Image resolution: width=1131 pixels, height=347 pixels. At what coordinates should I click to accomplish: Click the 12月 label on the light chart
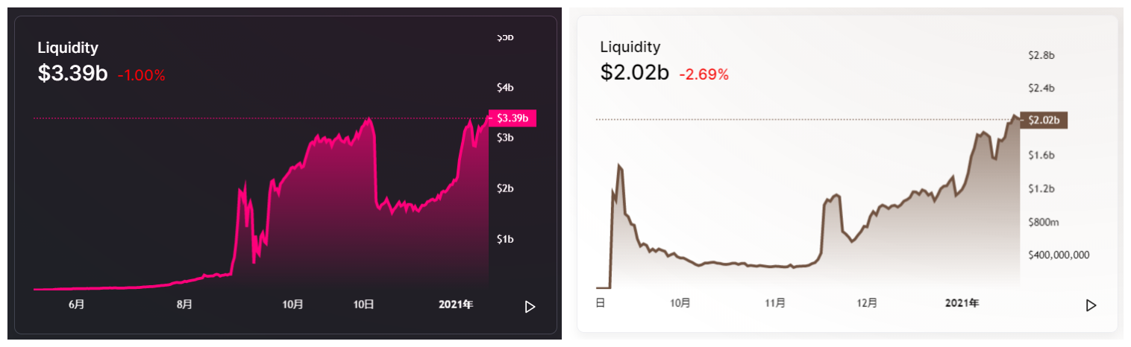pyautogui.click(x=867, y=303)
